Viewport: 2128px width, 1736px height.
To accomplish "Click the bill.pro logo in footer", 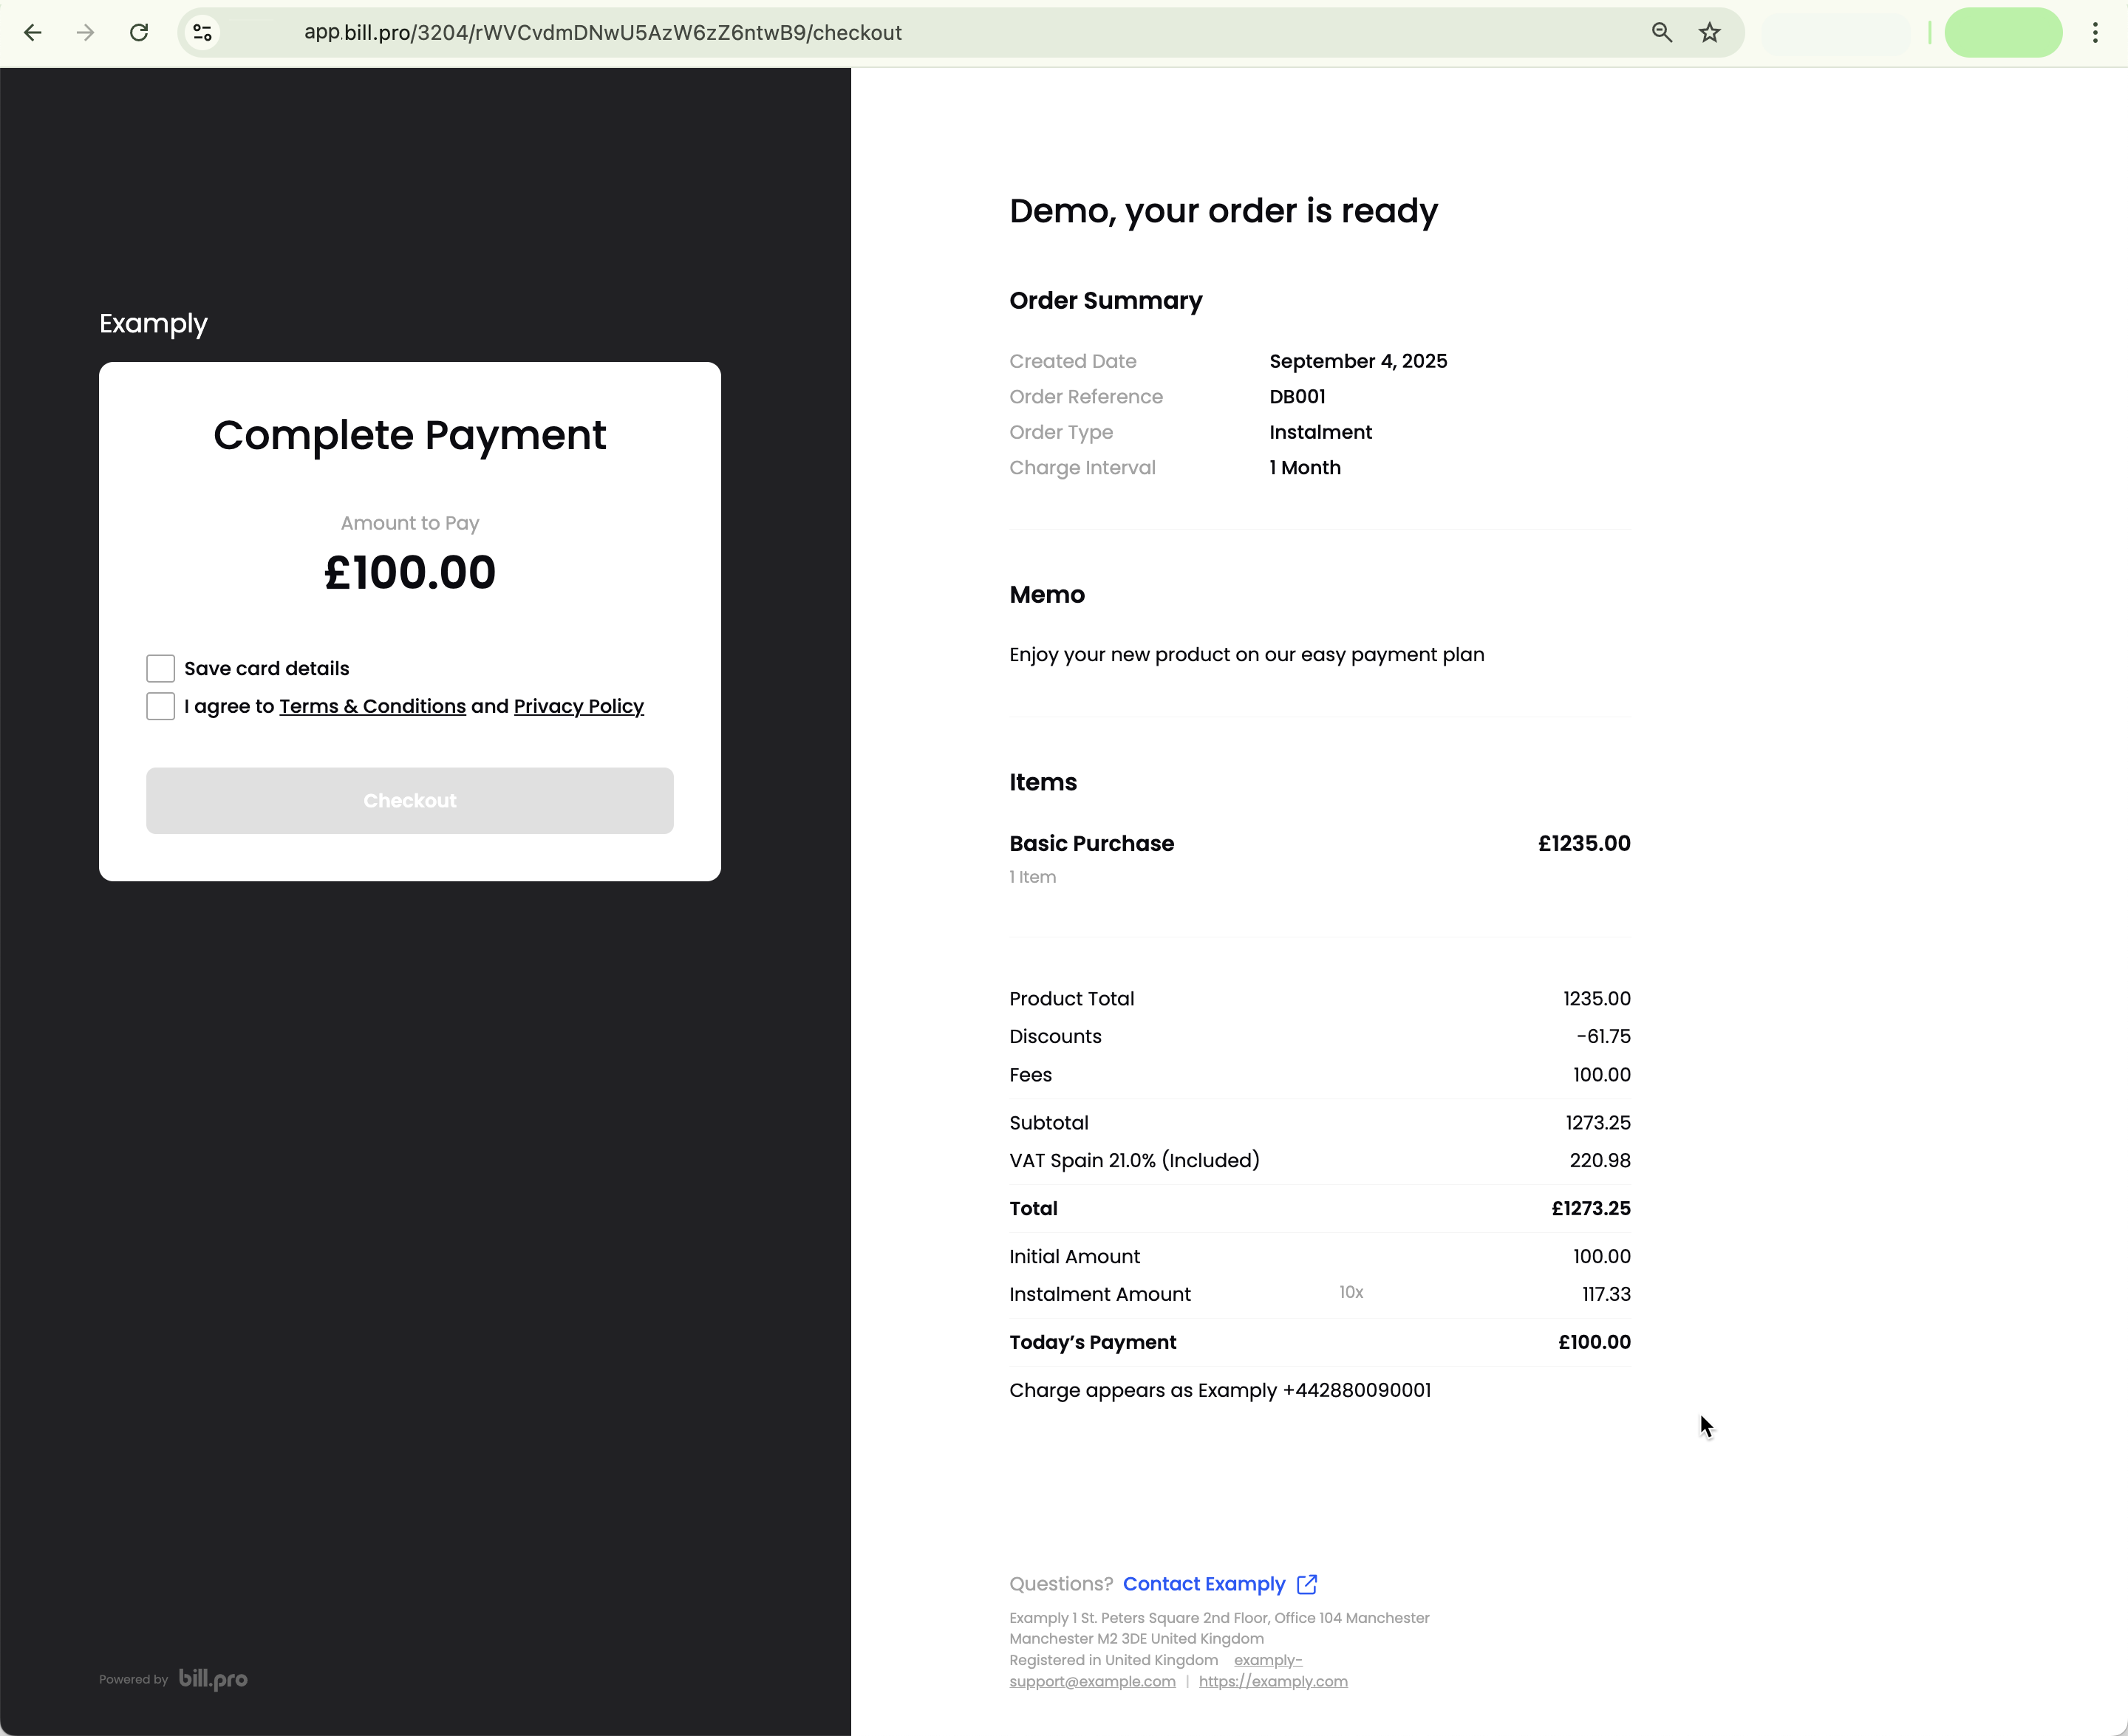I will click(x=213, y=1679).
